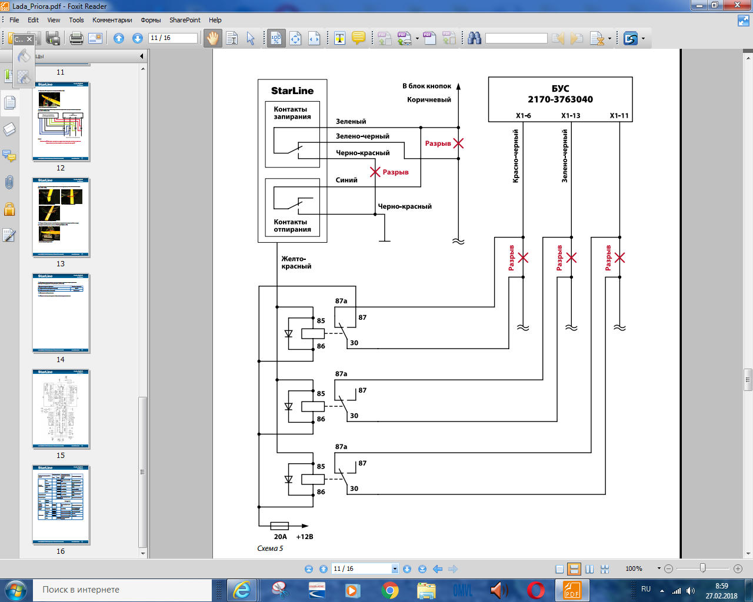Add a yellow note comment
753x602 pixels.
pos(358,38)
